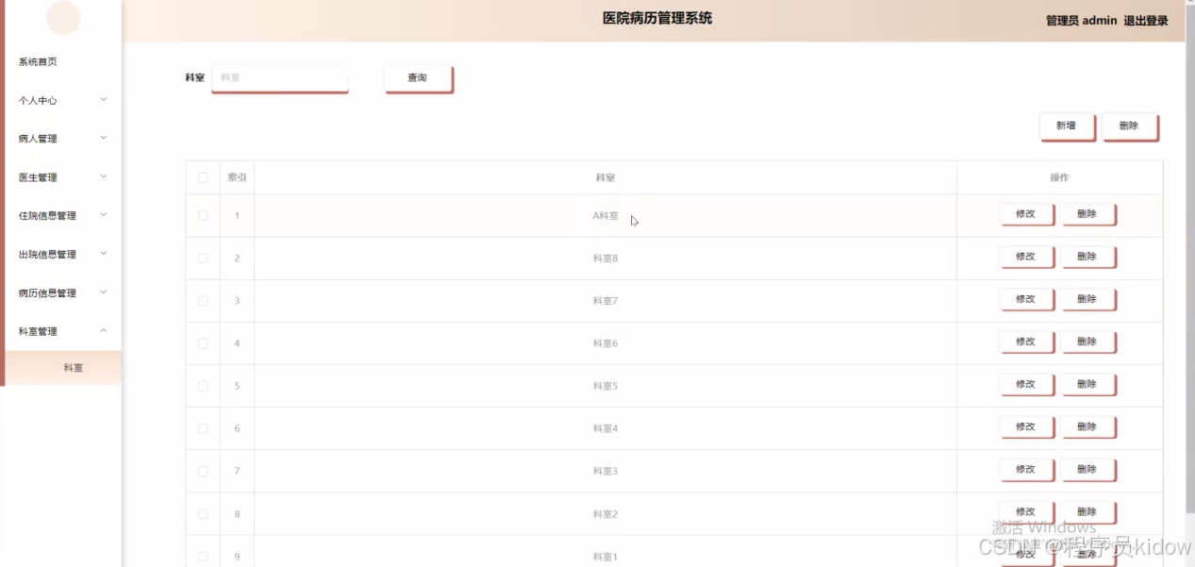
Task: Click 删除 for row 科室8
Action: (1088, 257)
